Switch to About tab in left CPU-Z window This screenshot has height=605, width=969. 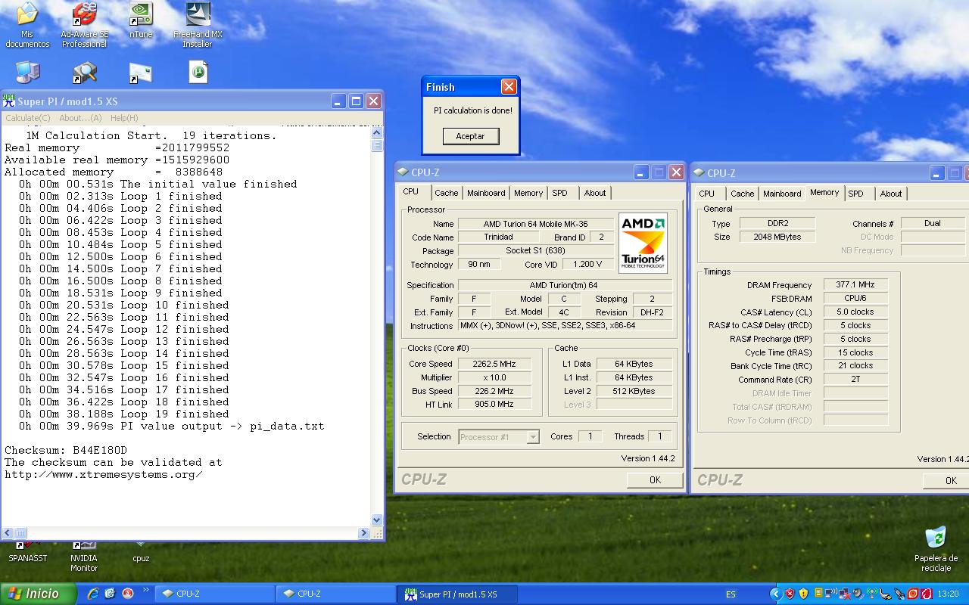click(x=595, y=193)
